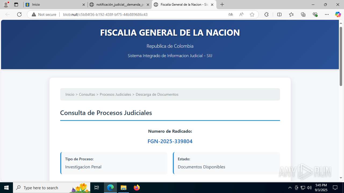Open File Explorer from the taskbar

pyautogui.click(x=124, y=188)
